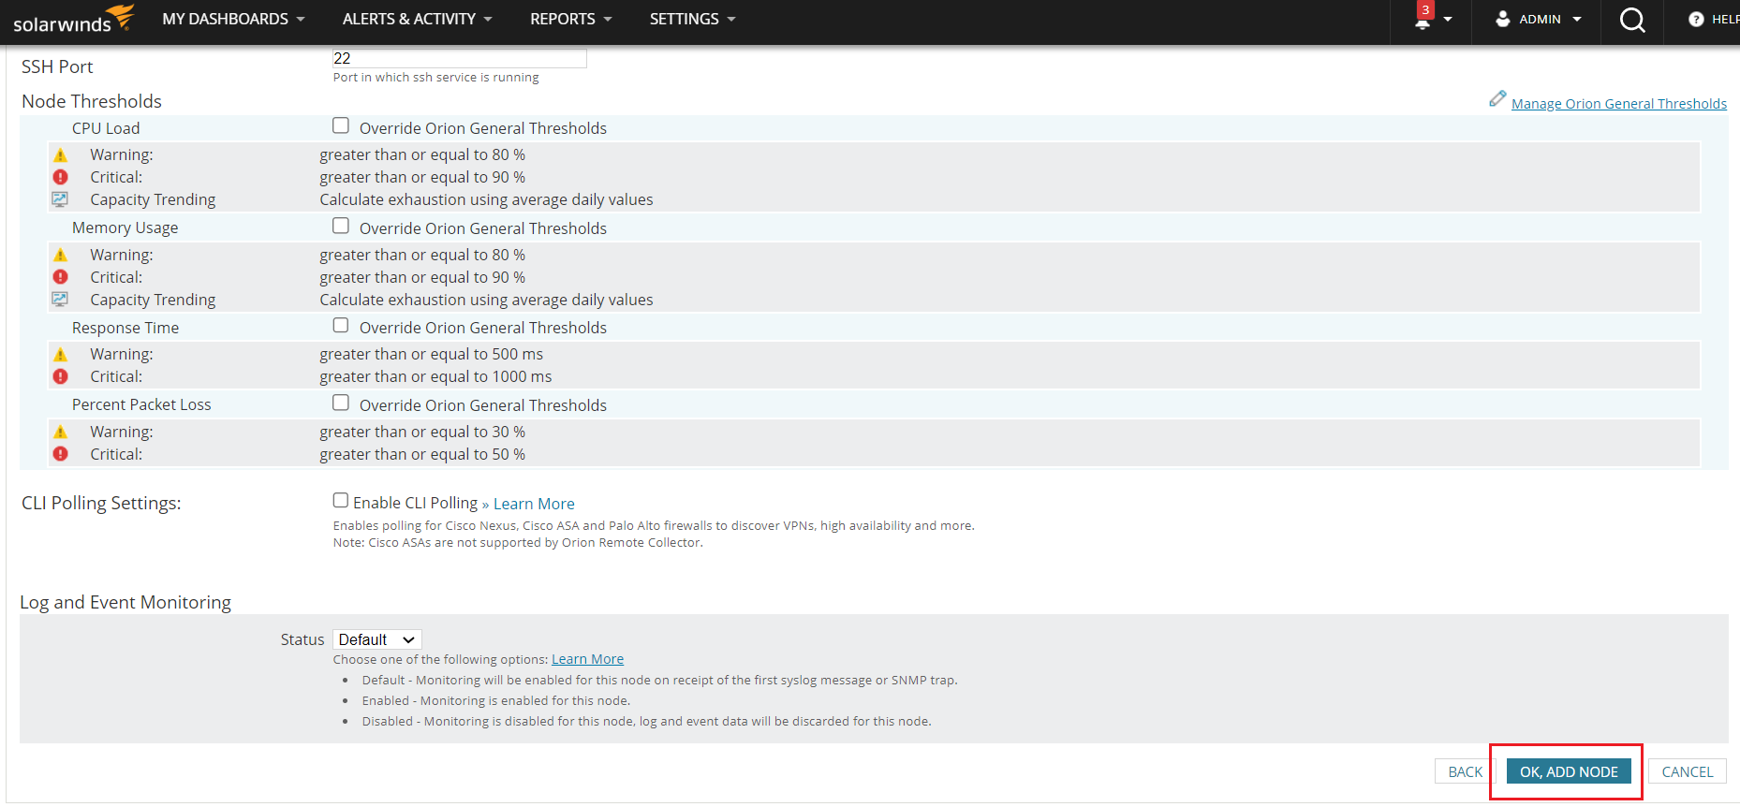The image size is (1740, 807).
Task: Open the search magnifier icon
Action: tap(1632, 21)
